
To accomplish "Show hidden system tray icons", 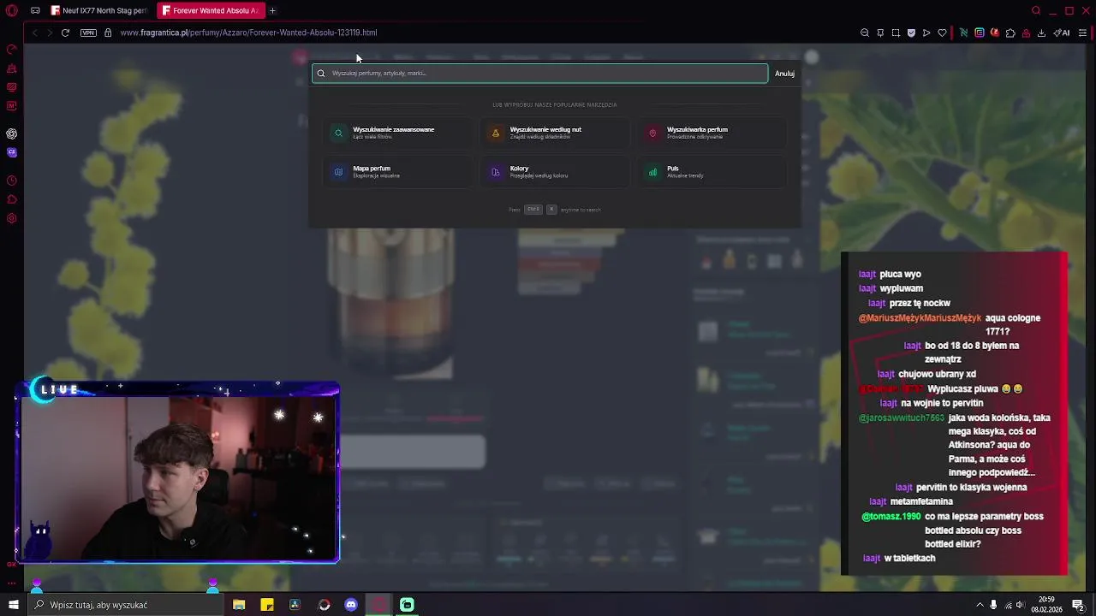I will point(980,605).
